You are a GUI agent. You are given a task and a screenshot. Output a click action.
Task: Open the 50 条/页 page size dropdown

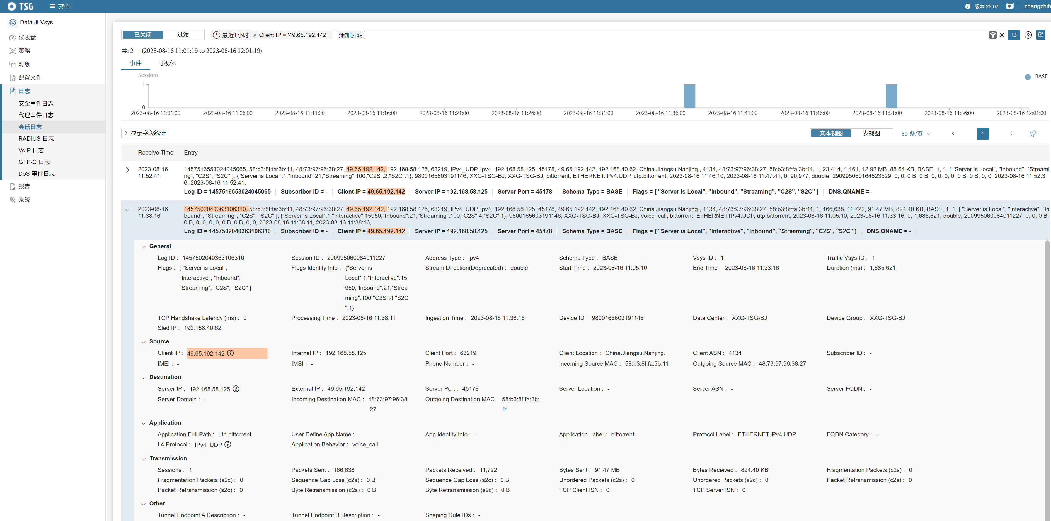point(916,134)
